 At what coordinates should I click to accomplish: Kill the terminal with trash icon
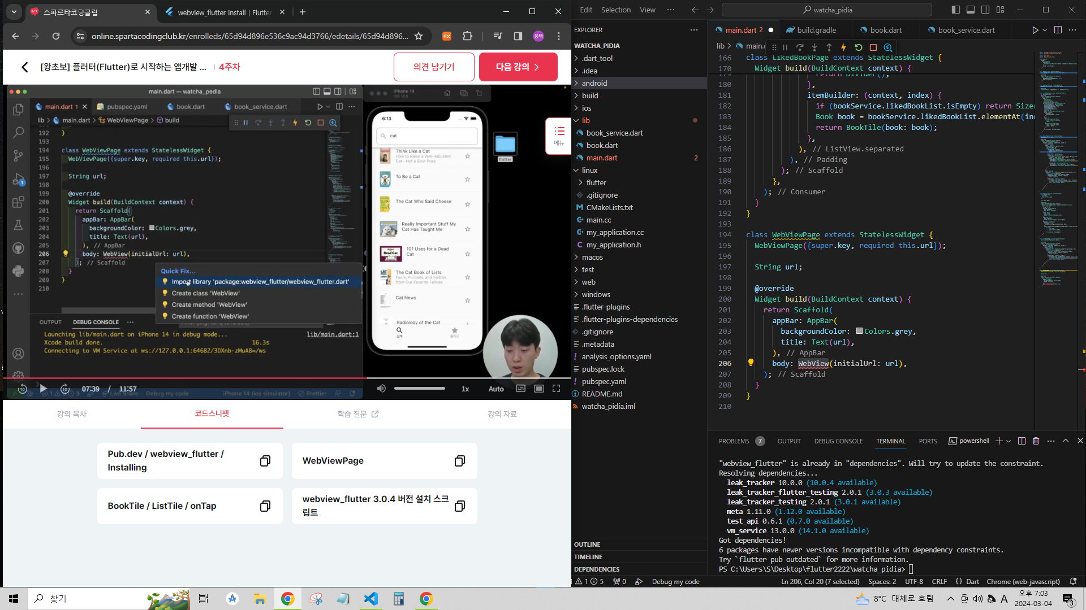tap(1036, 441)
